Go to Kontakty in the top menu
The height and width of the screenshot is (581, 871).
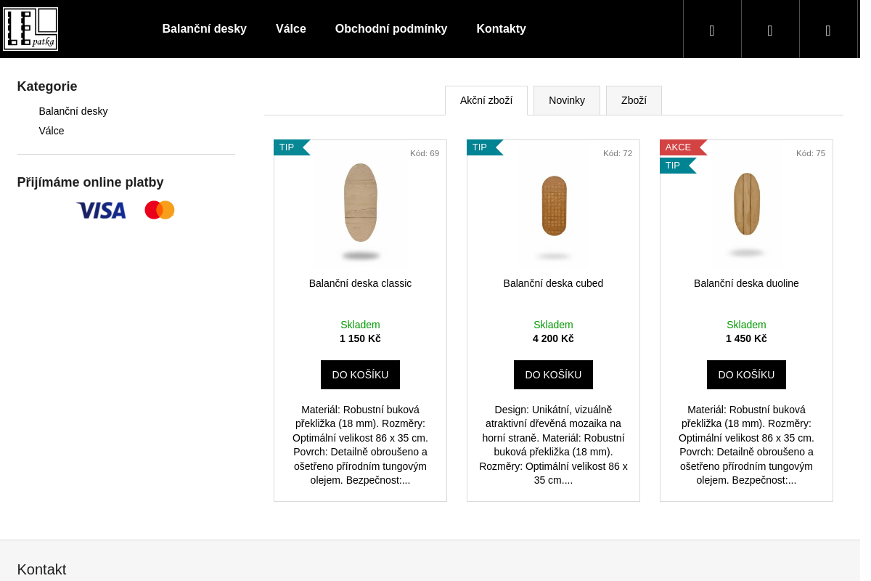(x=501, y=29)
